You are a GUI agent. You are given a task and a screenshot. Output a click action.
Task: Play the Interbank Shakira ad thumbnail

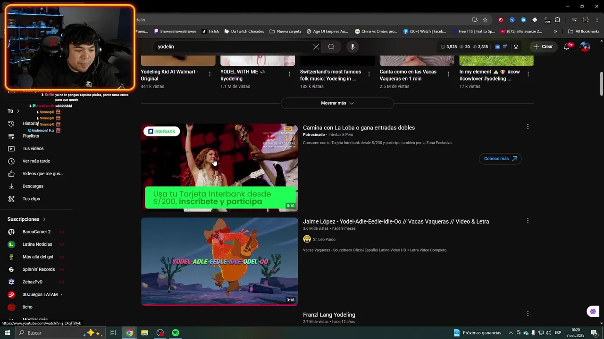click(x=219, y=168)
